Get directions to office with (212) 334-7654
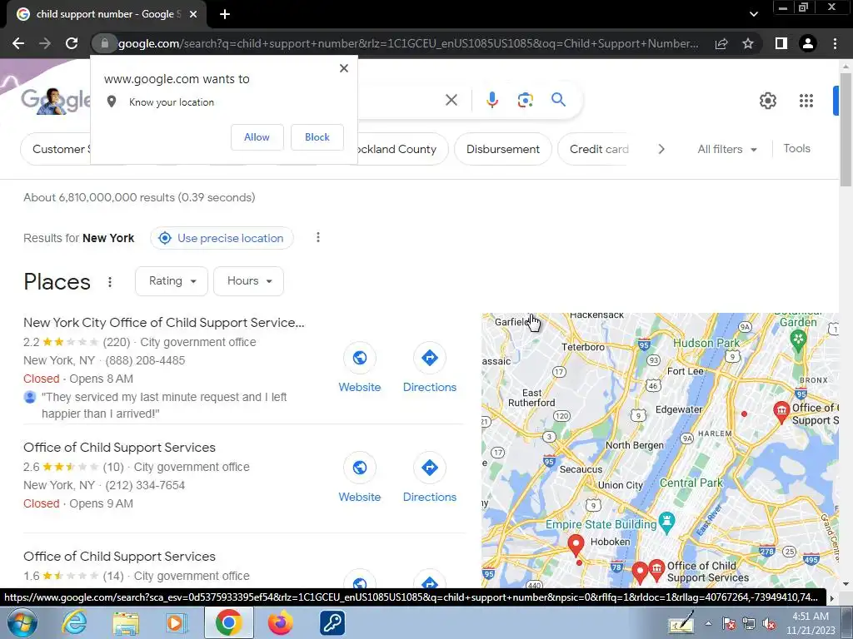The width and height of the screenshot is (853, 639). tap(429, 478)
